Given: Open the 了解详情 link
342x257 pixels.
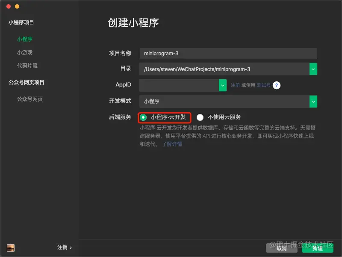Looking at the screenshot, I should point(172,144).
